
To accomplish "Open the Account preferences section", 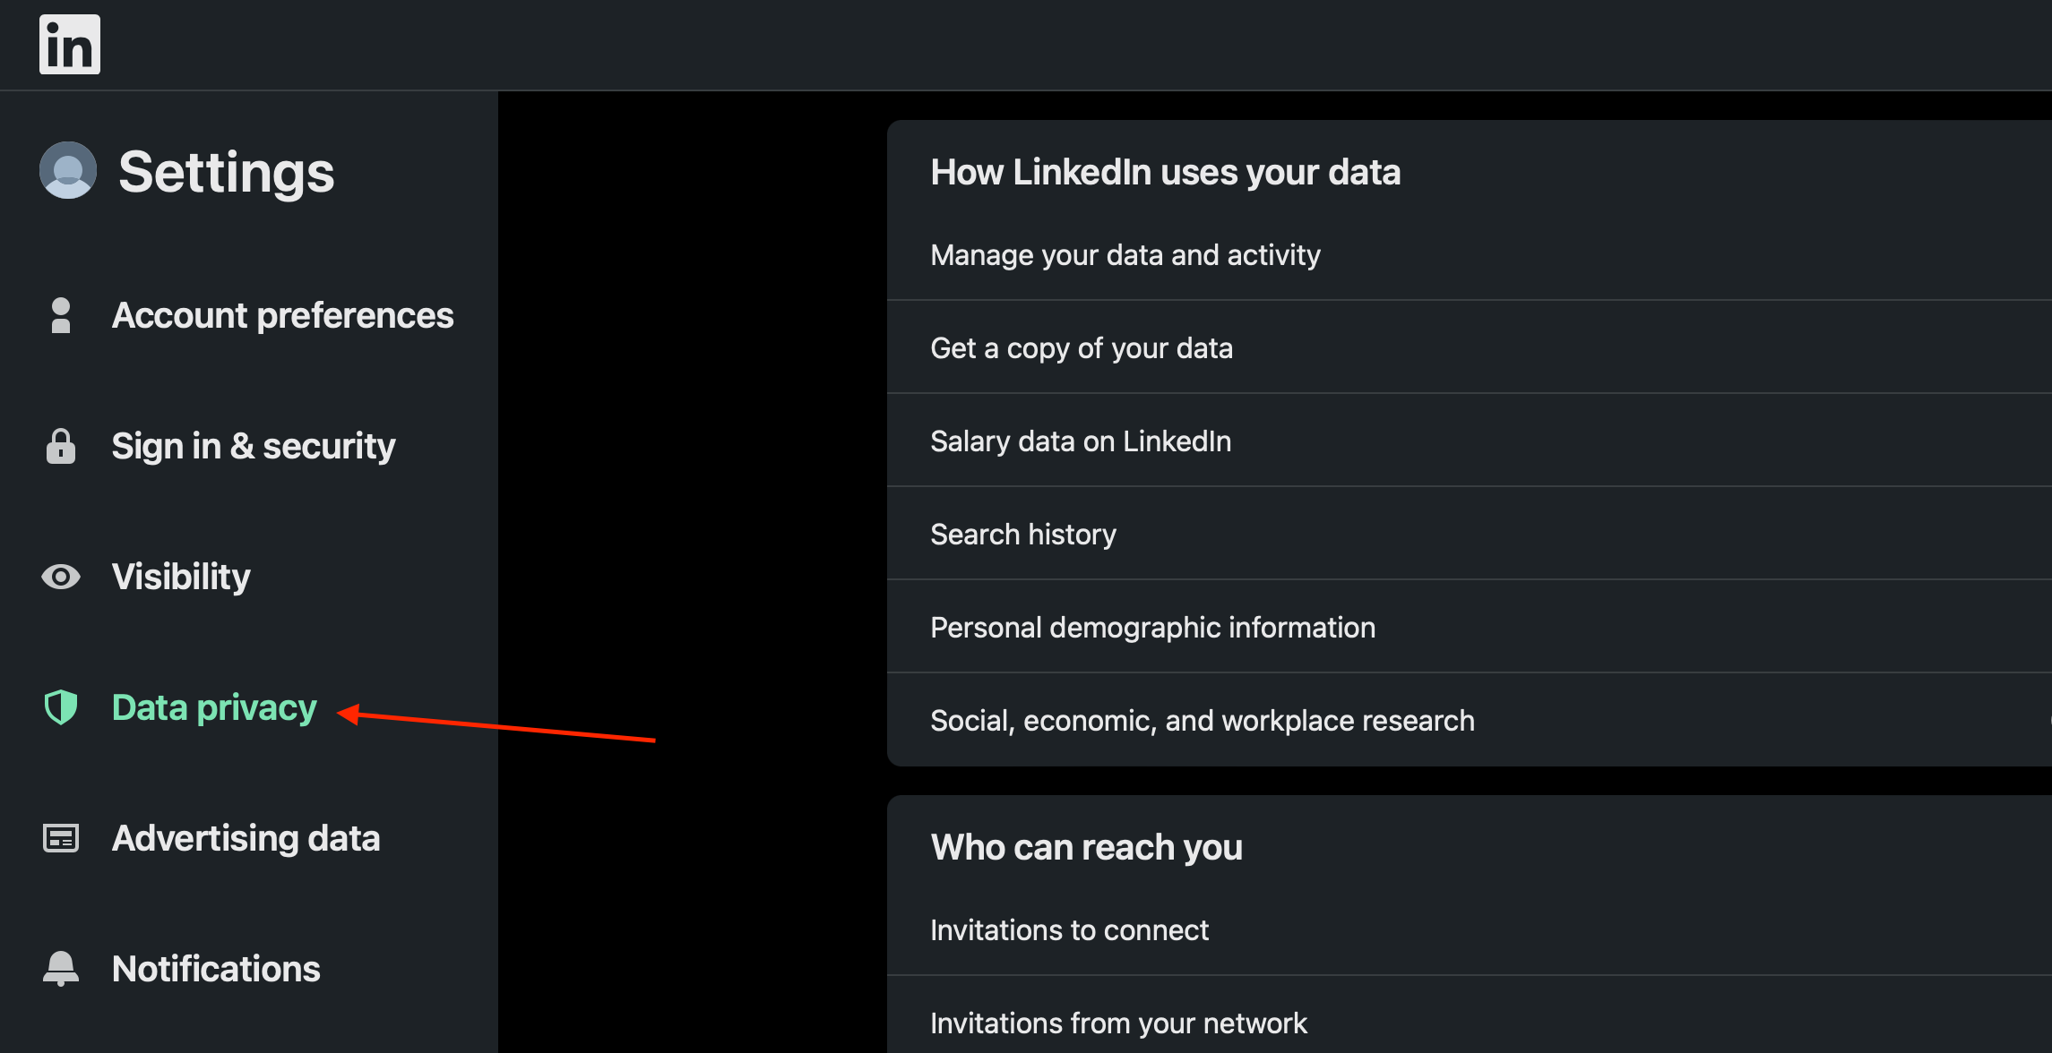I will (283, 315).
